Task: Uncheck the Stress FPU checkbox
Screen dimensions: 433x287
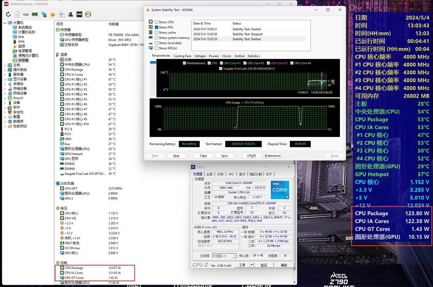Action: point(157,27)
